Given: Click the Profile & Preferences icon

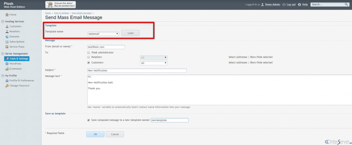Looking at the screenshot, I should click(x=7, y=81).
